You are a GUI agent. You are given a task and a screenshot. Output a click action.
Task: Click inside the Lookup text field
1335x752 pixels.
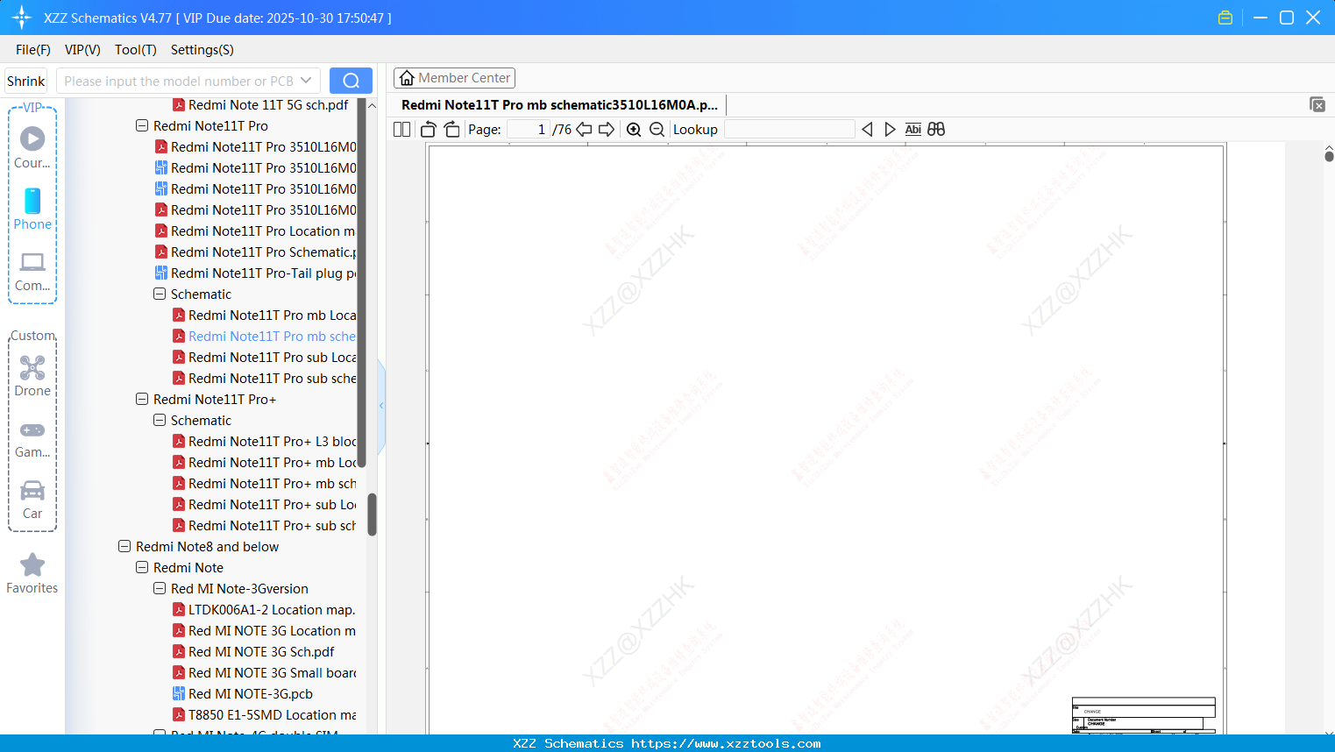coord(788,129)
